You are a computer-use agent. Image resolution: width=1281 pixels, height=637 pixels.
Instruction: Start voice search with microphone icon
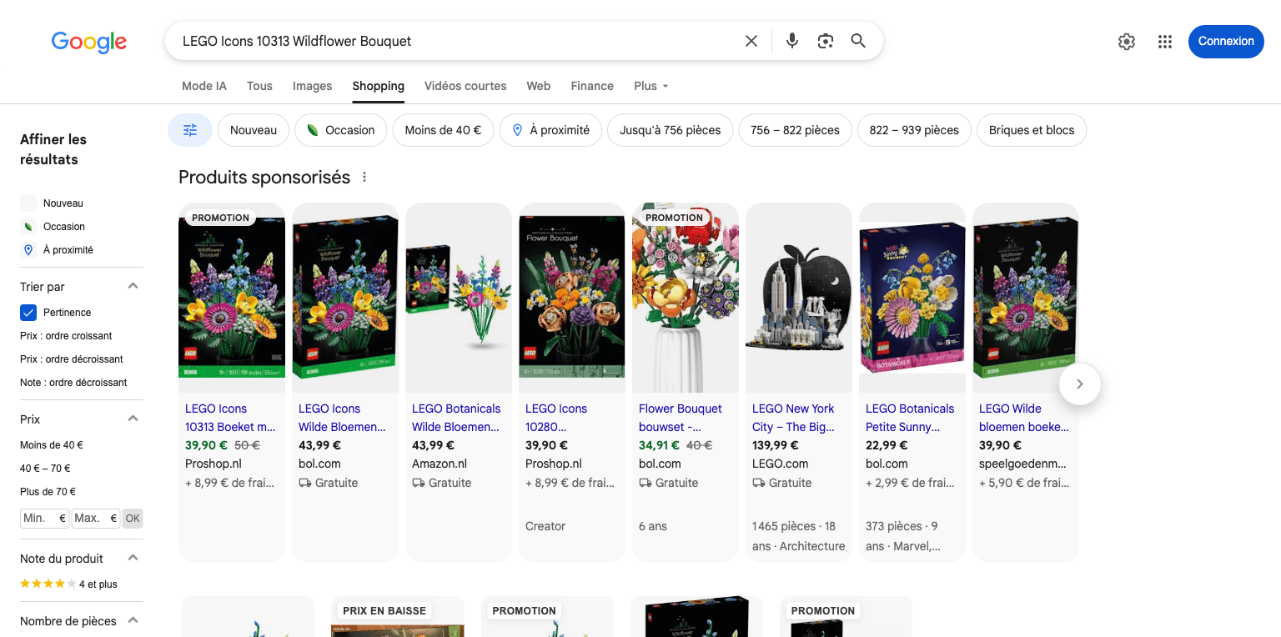[792, 41]
